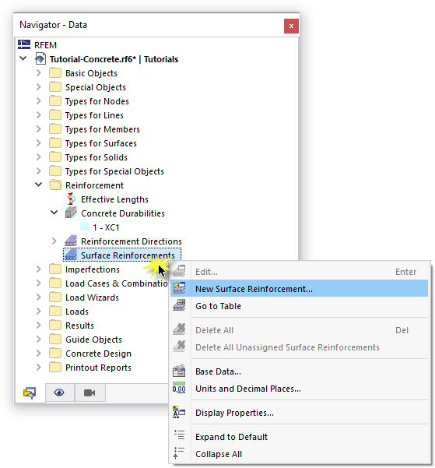The width and height of the screenshot is (435, 468).
Task: Click the cyan swatch for 1 - XC1
Action: tap(85, 227)
